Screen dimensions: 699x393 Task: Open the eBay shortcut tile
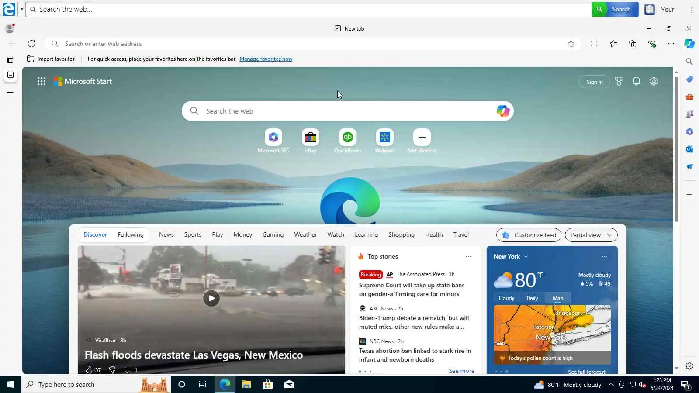pyautogui.click(x=311, y=141)
